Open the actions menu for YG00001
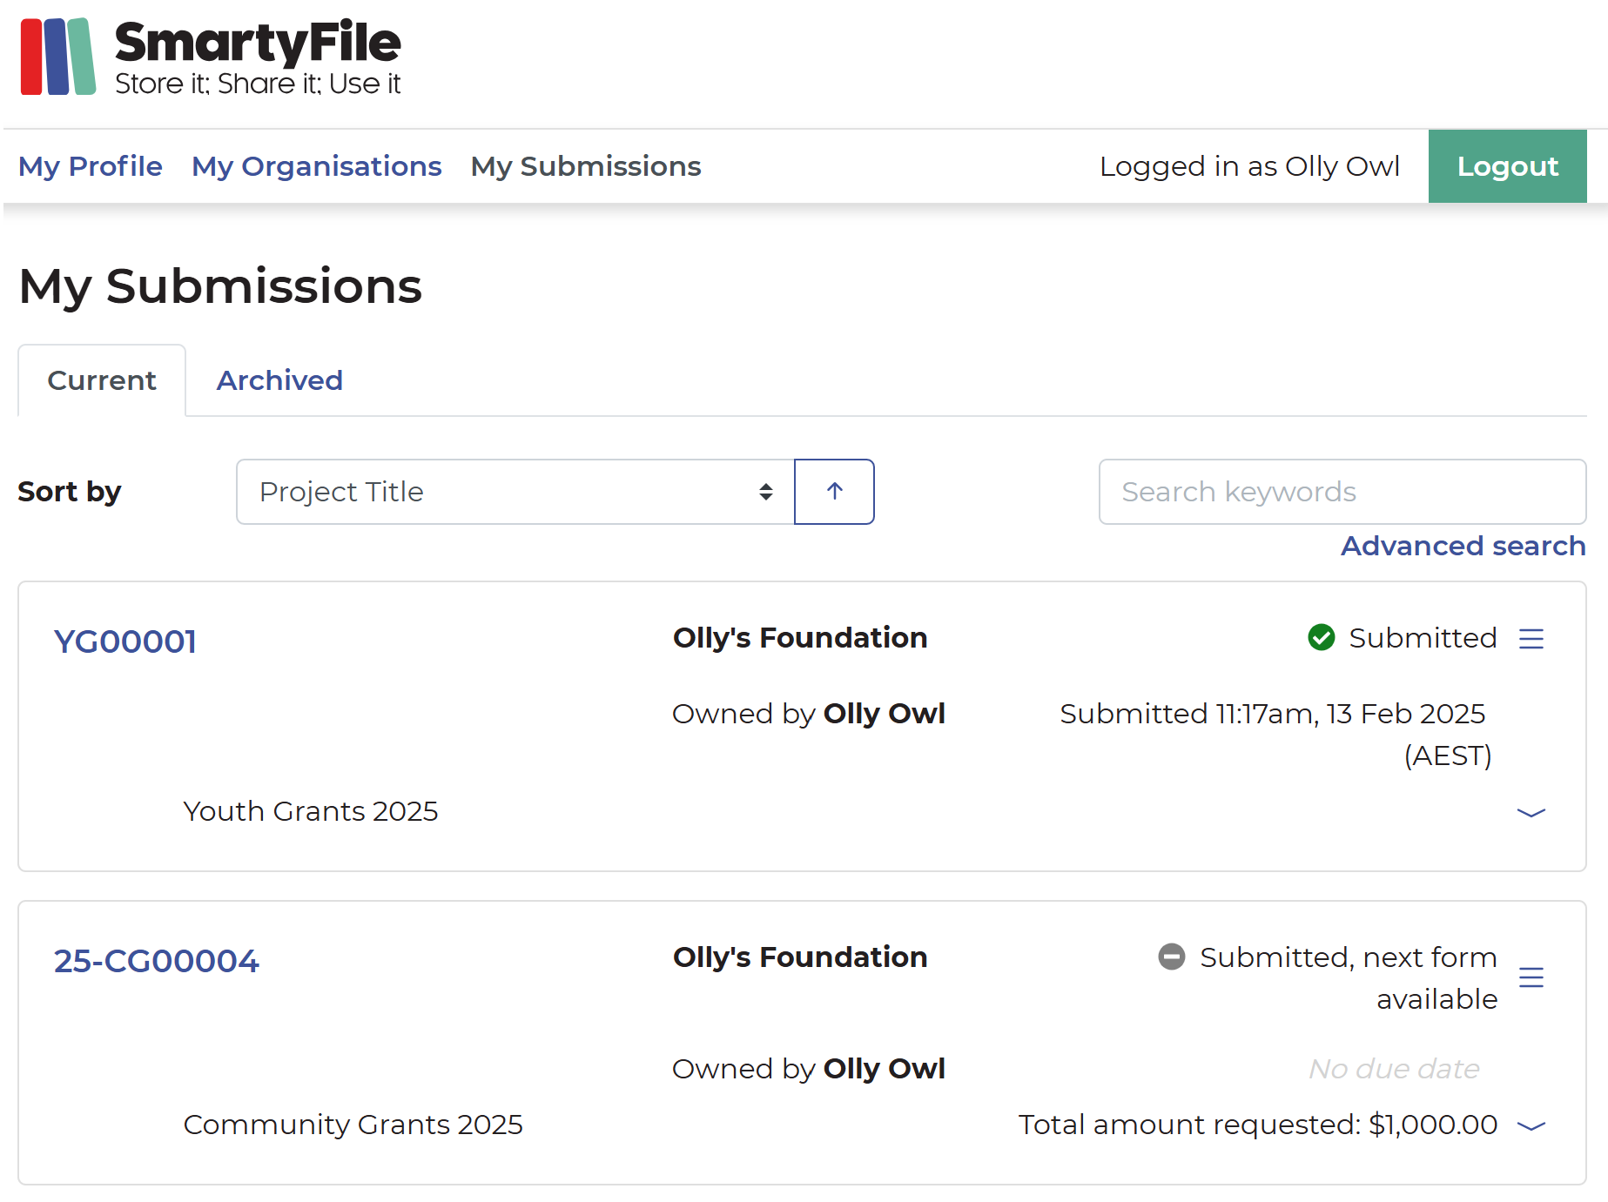This screenshot has width=1608, height=1202. pos(1532,638)
